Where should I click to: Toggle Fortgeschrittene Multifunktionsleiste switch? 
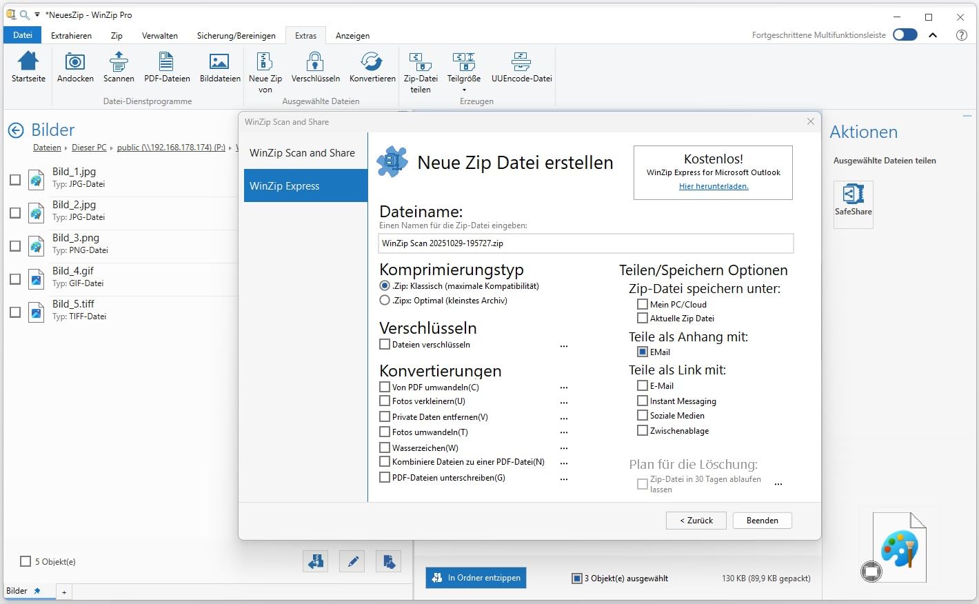pos(905,34)
